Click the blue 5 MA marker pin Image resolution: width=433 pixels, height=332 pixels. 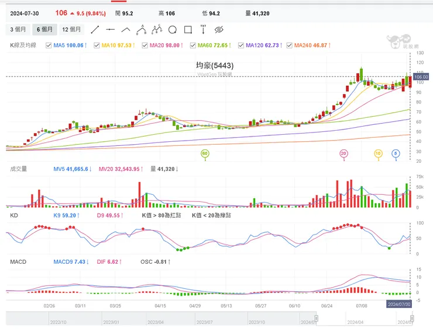396,154
